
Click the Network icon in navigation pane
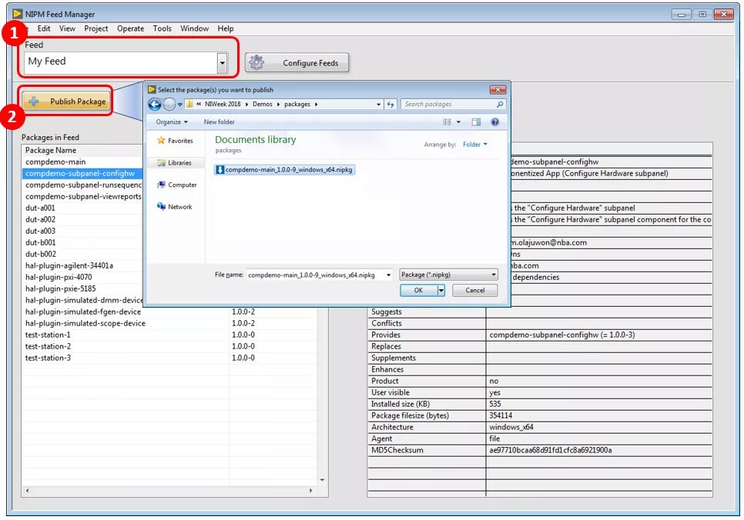point(161,207)
